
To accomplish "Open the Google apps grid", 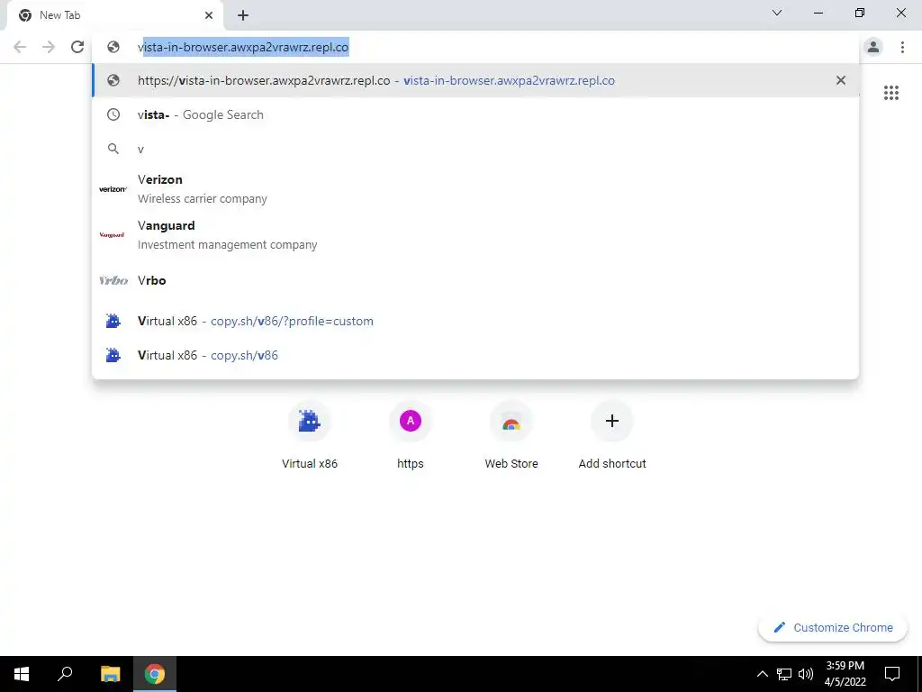I will click(890, 93).
